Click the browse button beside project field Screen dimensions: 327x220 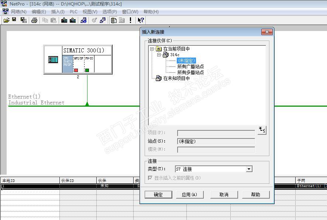click(x=262, y=130)
